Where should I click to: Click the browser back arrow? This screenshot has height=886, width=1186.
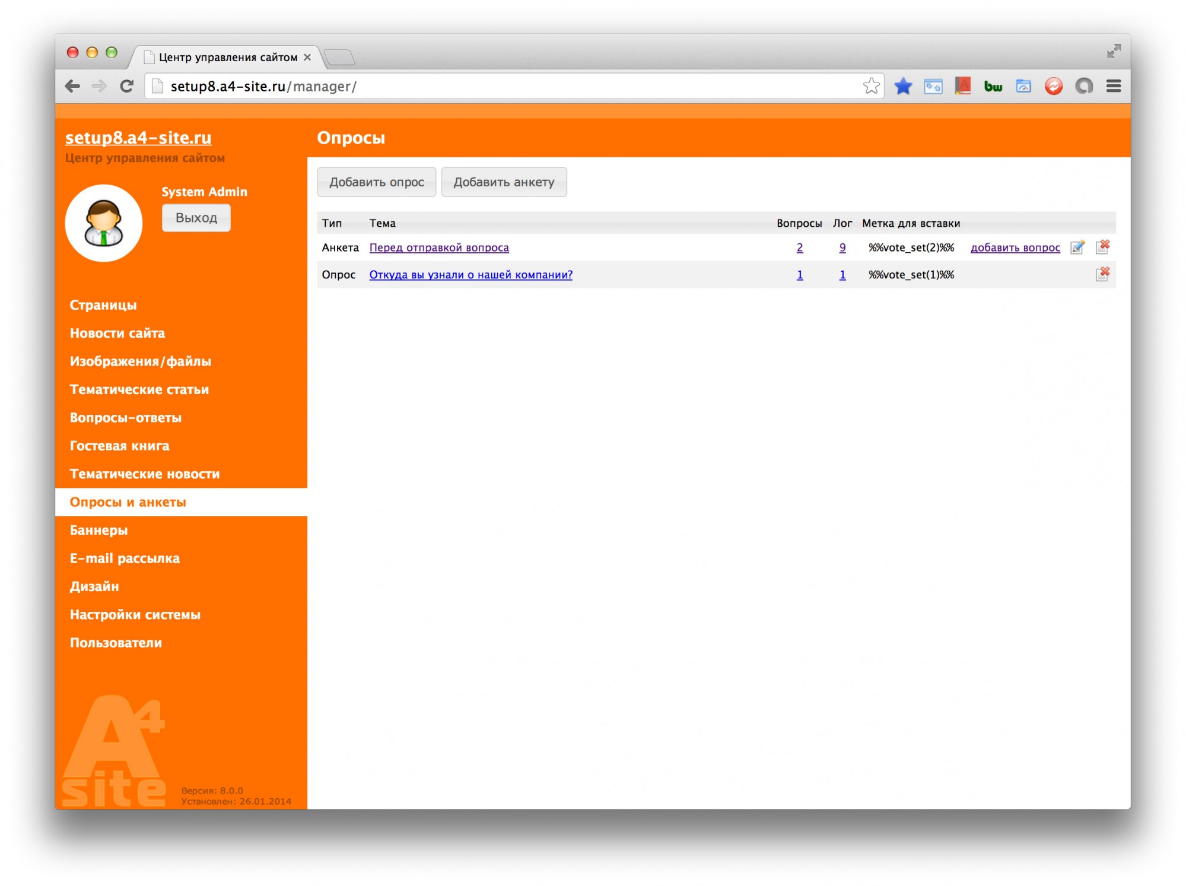point(72,86)
